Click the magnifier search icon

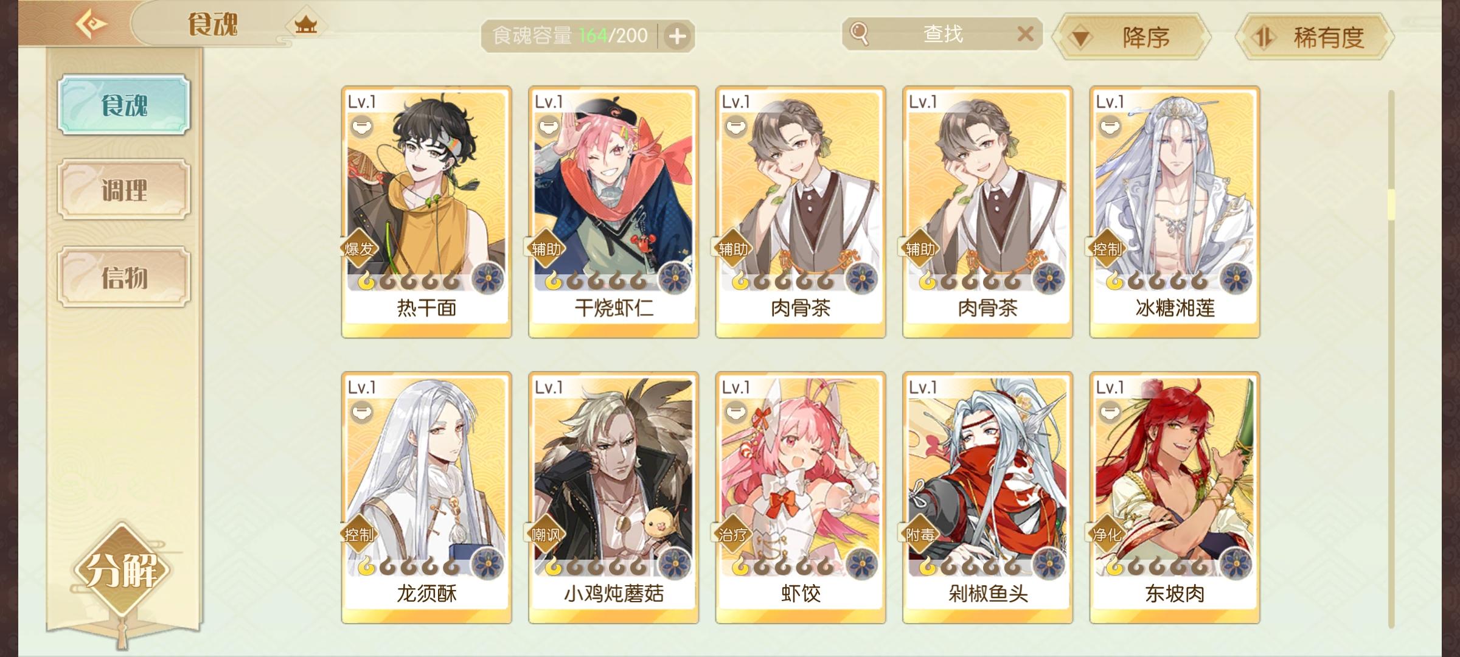pos(859,33)
